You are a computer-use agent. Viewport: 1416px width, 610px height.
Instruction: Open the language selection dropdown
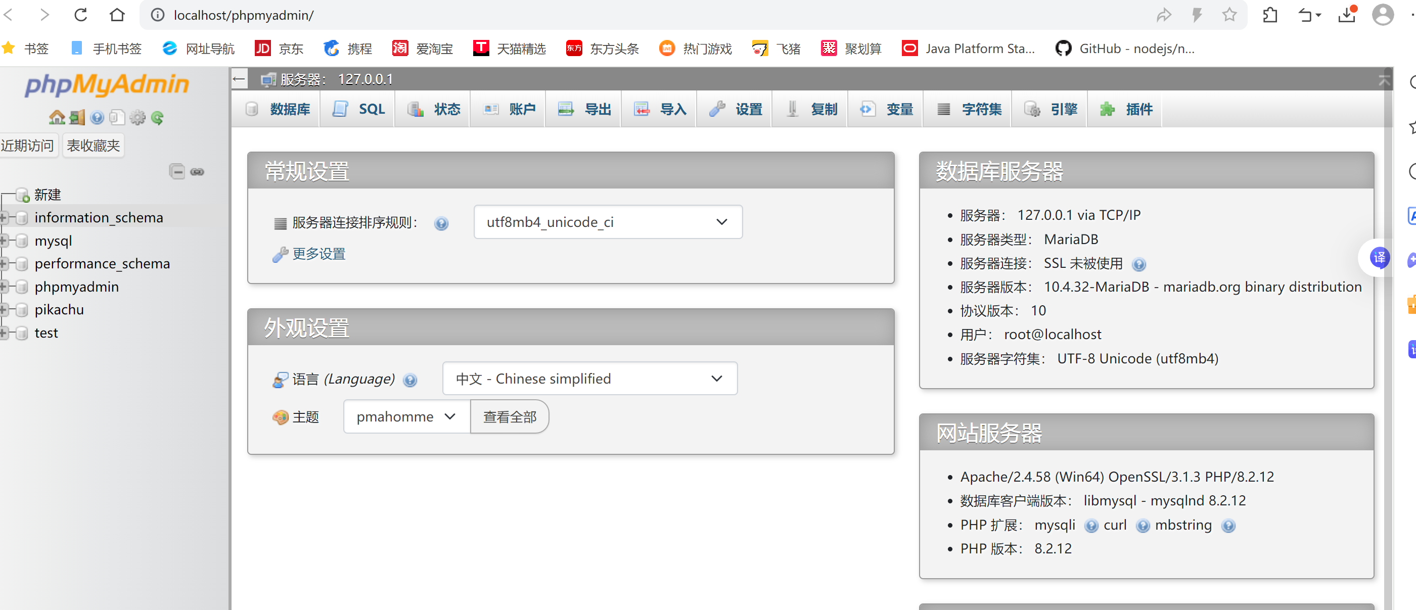[589, 378]
